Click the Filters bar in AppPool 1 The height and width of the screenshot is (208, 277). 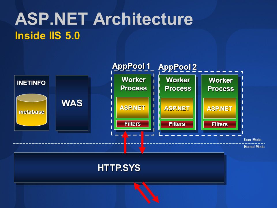[132, 124]
